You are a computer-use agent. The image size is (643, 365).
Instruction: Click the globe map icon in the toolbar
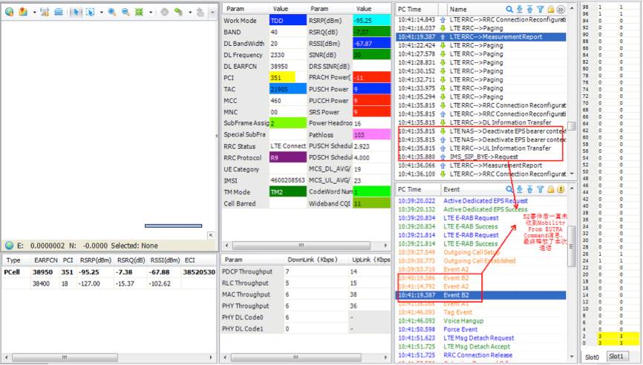point(9,13)
